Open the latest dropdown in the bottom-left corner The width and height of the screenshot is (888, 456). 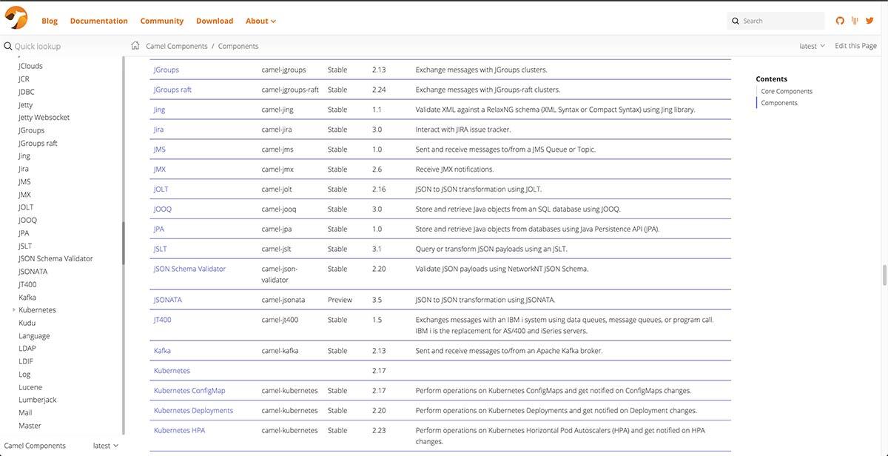pyautogui.click(x=104, y=445)
